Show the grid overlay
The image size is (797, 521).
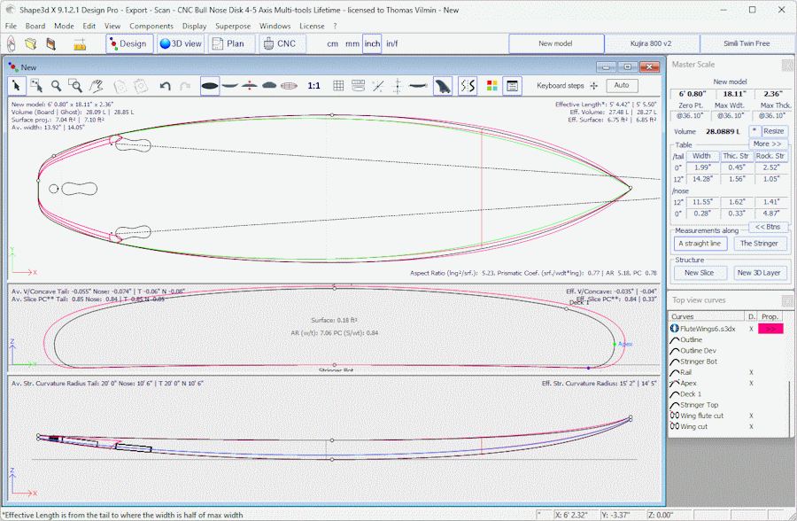(338, 86)
